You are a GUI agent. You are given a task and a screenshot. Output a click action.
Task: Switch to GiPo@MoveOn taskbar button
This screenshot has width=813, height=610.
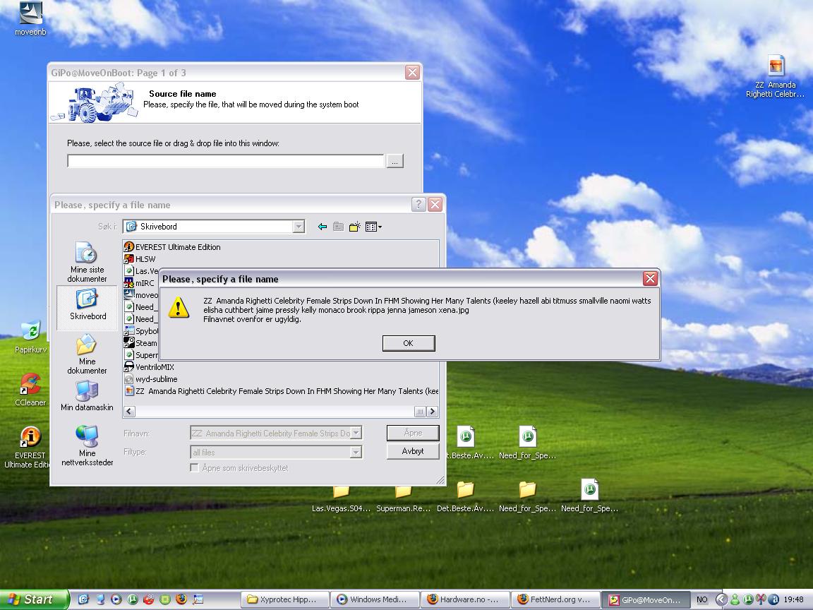646,599
